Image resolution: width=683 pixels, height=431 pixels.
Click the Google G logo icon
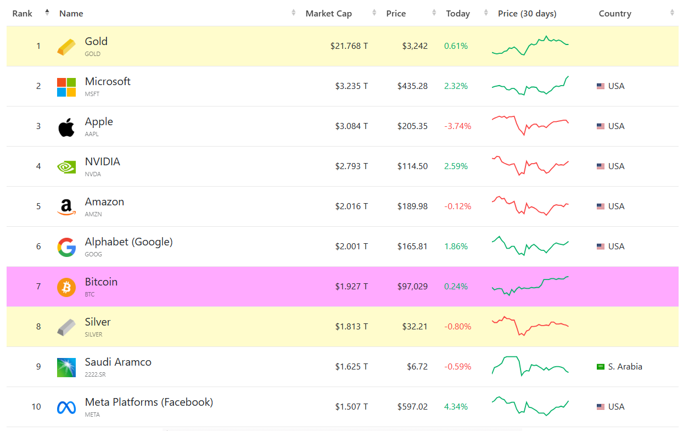click(66, 247)
